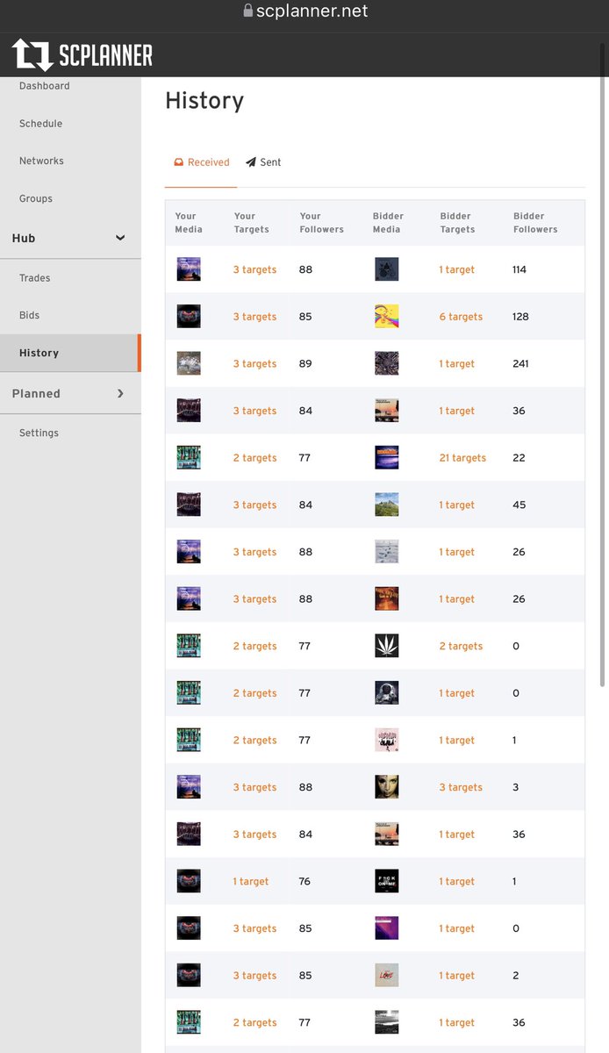Open Settings in the sidebar
609x1053 pixels.
pos(39,433)
